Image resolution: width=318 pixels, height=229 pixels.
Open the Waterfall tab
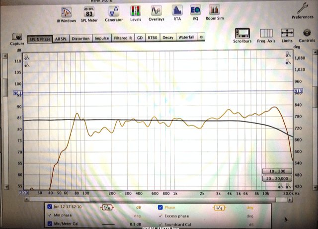point(186,37)
